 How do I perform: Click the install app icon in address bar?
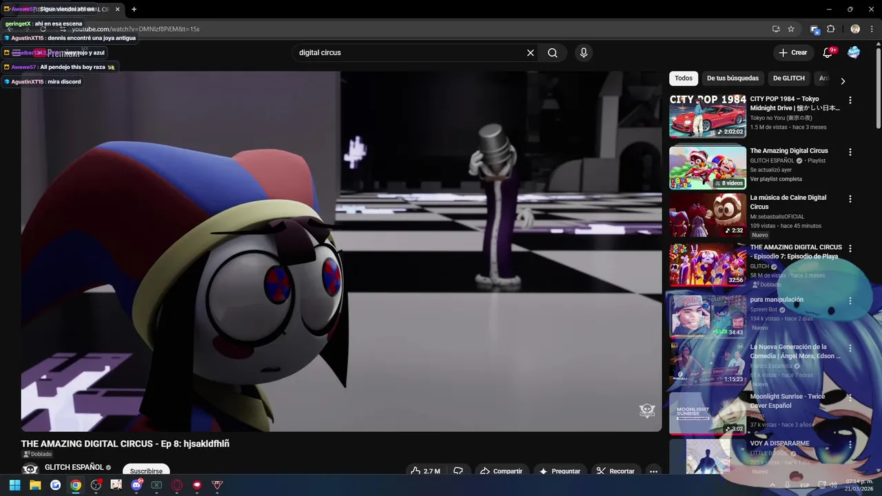(776, 29)
